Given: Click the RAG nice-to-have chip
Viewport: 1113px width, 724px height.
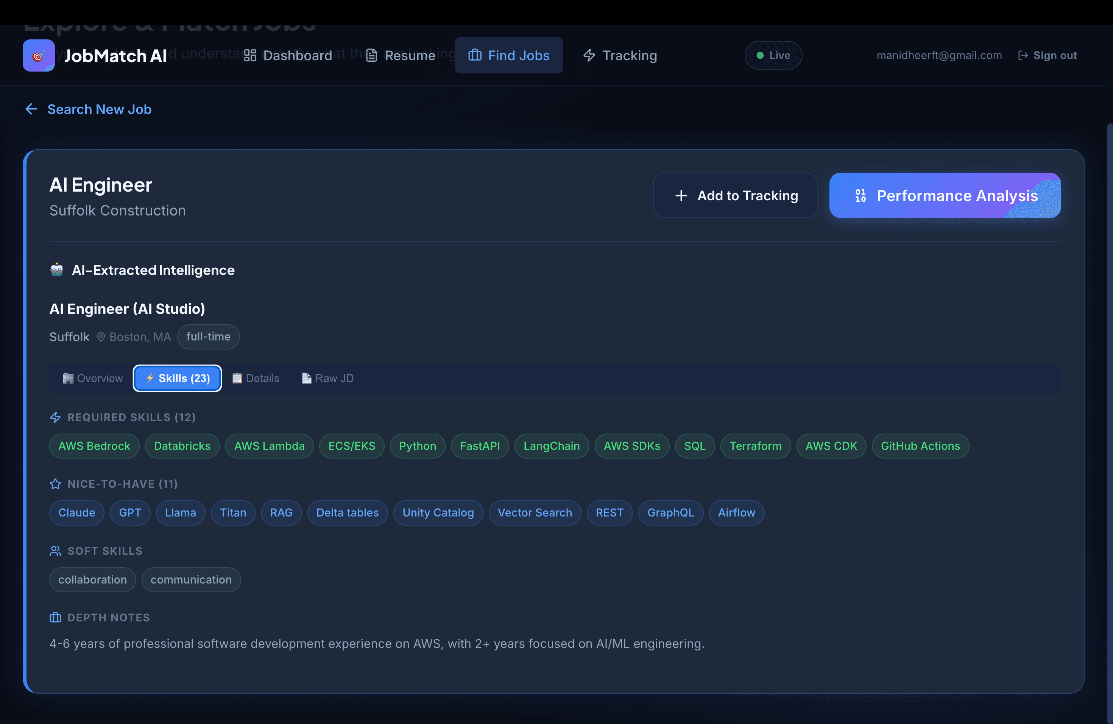Looking at the screenshot, I should click(282, 513).
